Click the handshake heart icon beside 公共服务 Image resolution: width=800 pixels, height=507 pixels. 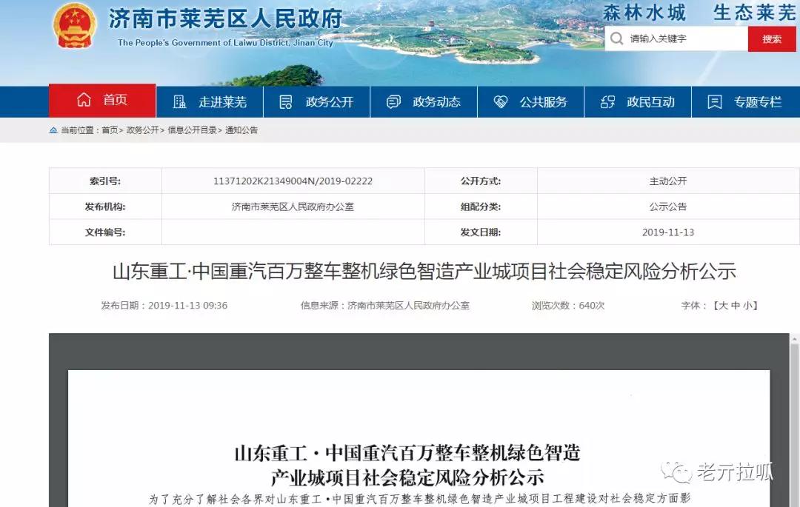pos(501,102)
